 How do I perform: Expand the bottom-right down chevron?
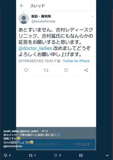coord(107,155)
